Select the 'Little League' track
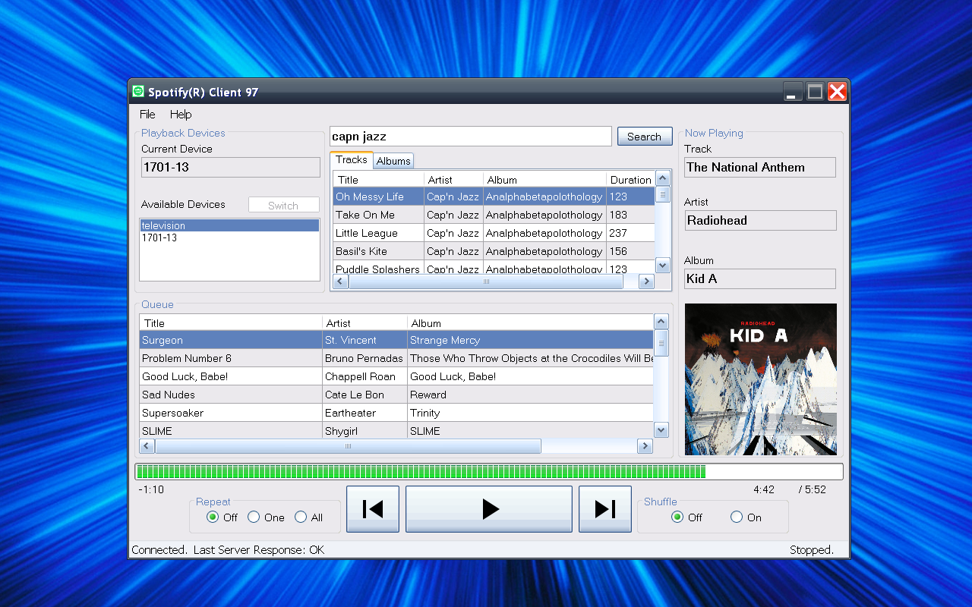This screenshot has height=607, width=972. 494,233
